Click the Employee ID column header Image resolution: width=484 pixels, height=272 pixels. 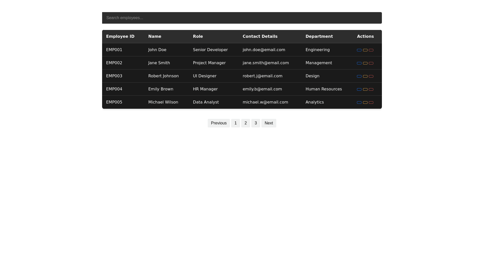pos(120,37)
